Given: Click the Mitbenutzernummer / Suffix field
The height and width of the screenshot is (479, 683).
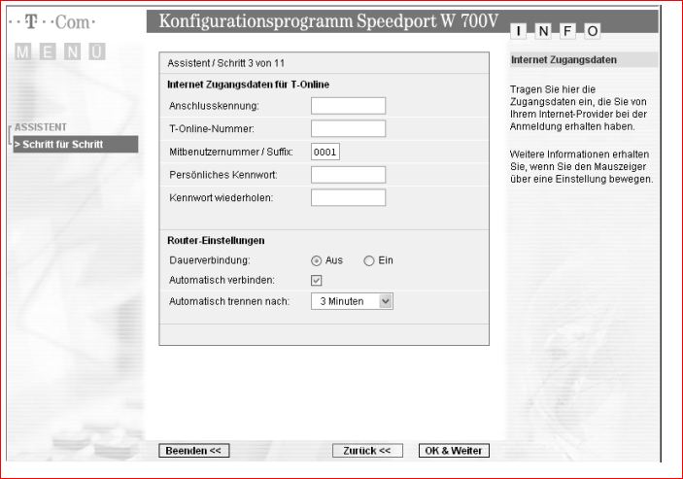Looking at the screenshot, I should tap(325, 152).
